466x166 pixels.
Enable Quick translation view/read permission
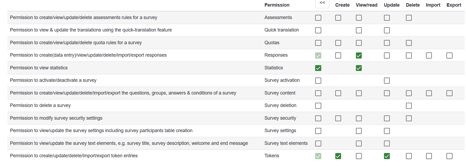click(359, 30)
